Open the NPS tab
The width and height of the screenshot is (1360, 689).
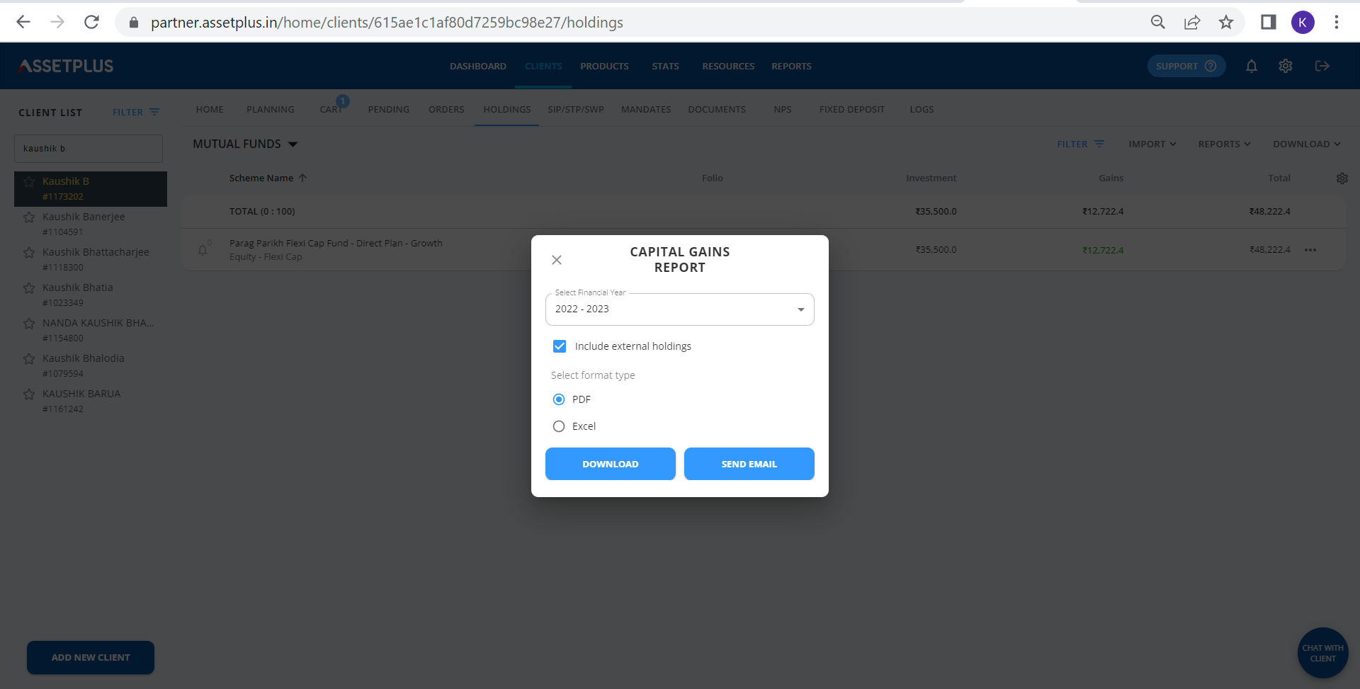click(x=783, y=110)
